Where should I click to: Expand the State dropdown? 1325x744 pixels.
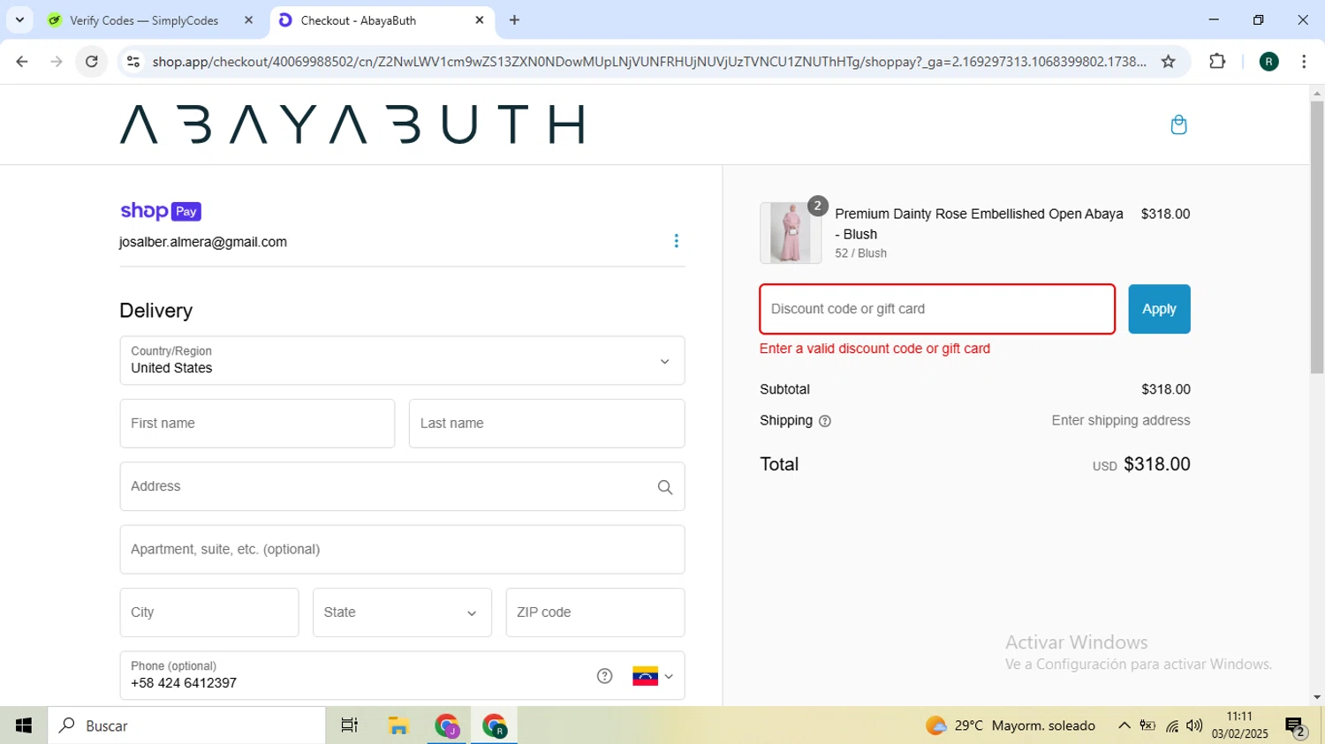(x=402, y=612)
